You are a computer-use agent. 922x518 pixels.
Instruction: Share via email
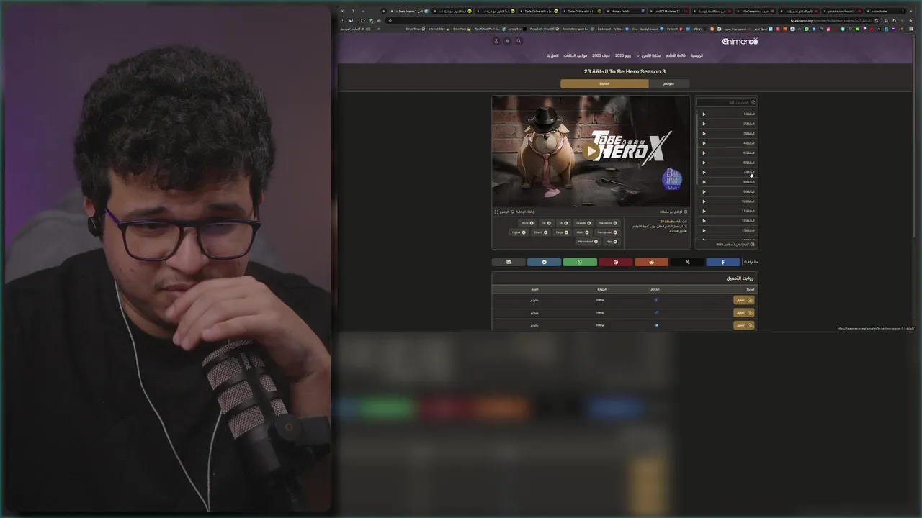(x=509, y=262)
